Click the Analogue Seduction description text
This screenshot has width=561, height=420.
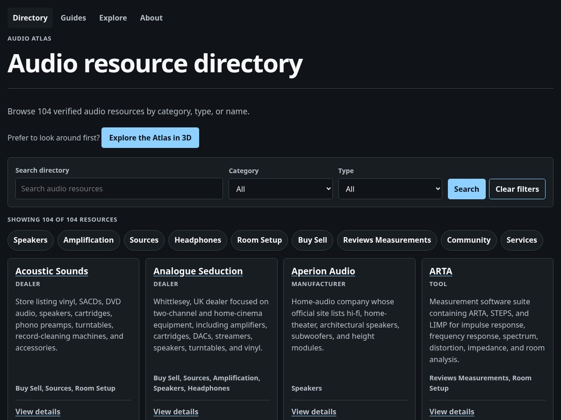[x=211, y=325]
